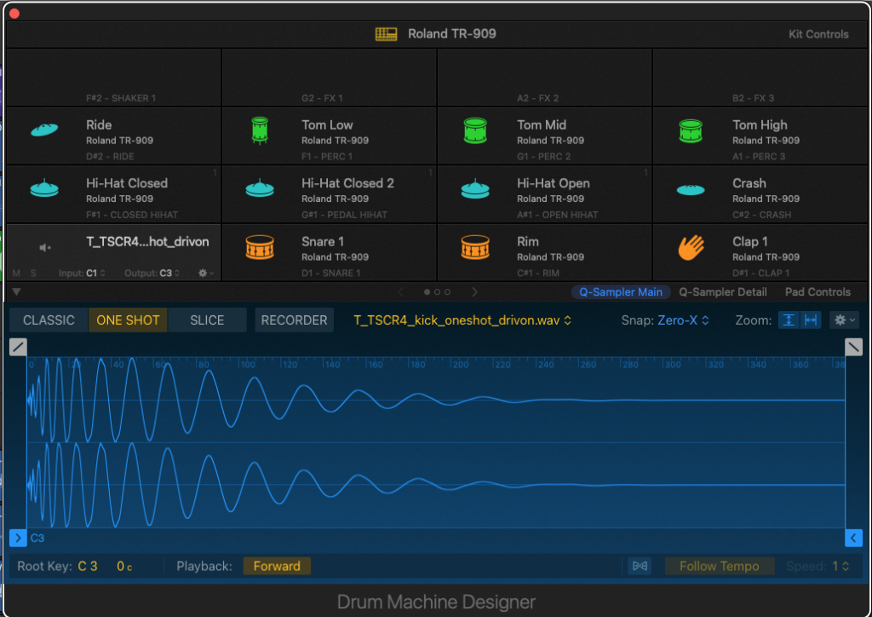The image size is (872, 617).
Task: Select the Clap 1 hand icon
Action: pos(691,247)
